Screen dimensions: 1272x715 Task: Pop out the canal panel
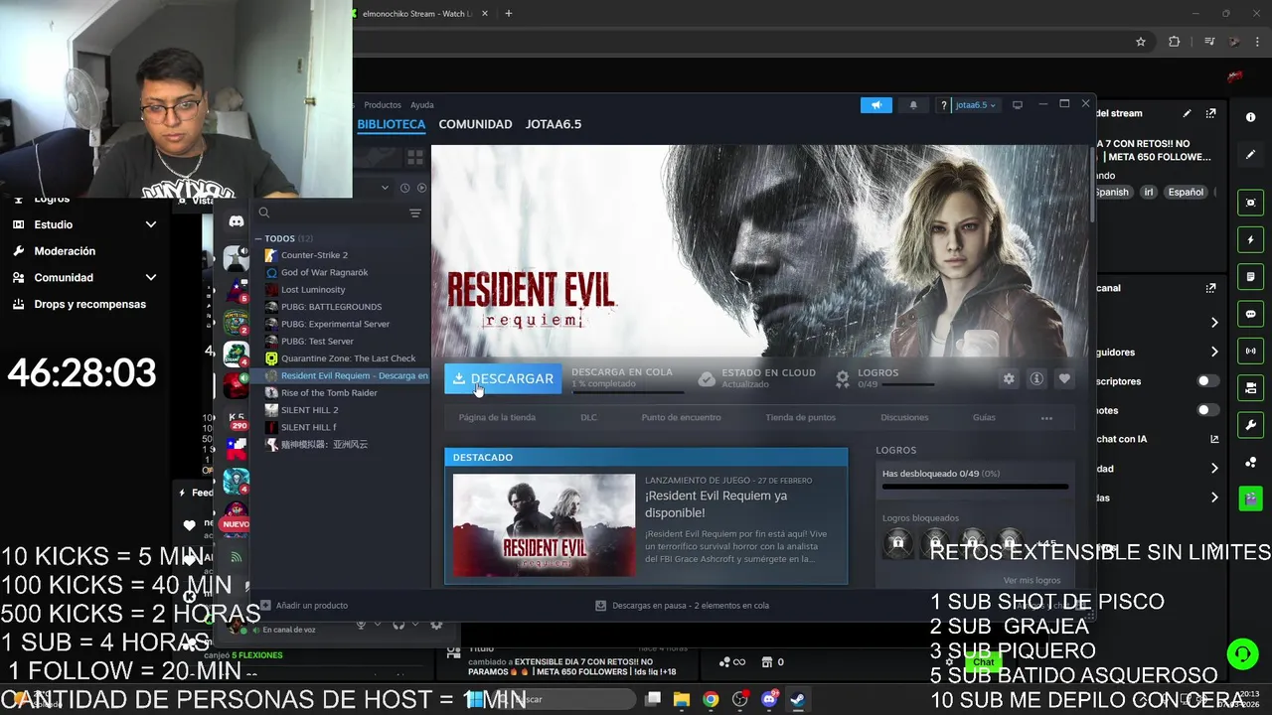[x=1210, y=288]
